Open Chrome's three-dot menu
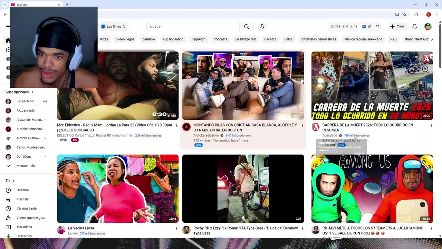This screenshot has width=442, height=249. pos(437,15)
